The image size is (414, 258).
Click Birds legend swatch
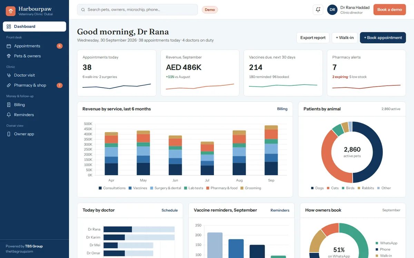343,188
